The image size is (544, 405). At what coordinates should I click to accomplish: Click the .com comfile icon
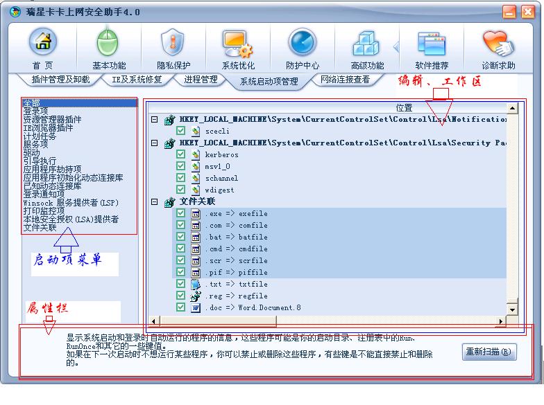click(x=196, y=226)
